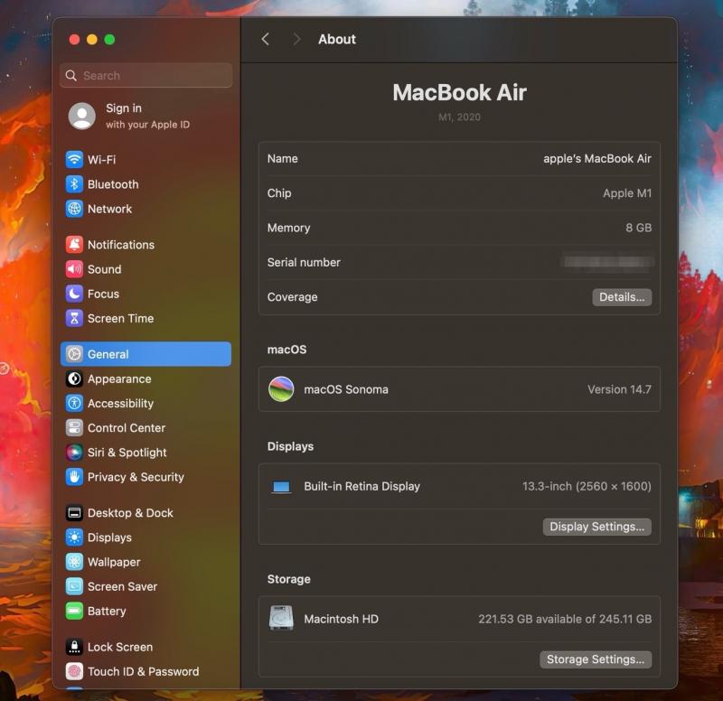Open Notifications bell icon
This screenshot has width=723, height=701.
coord(74,245)
